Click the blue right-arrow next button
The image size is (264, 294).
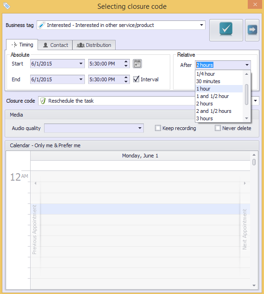pos(252,30)
